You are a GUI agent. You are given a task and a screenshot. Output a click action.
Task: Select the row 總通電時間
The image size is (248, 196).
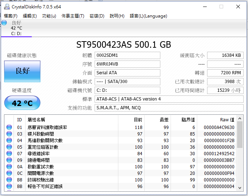coord(121,160)
